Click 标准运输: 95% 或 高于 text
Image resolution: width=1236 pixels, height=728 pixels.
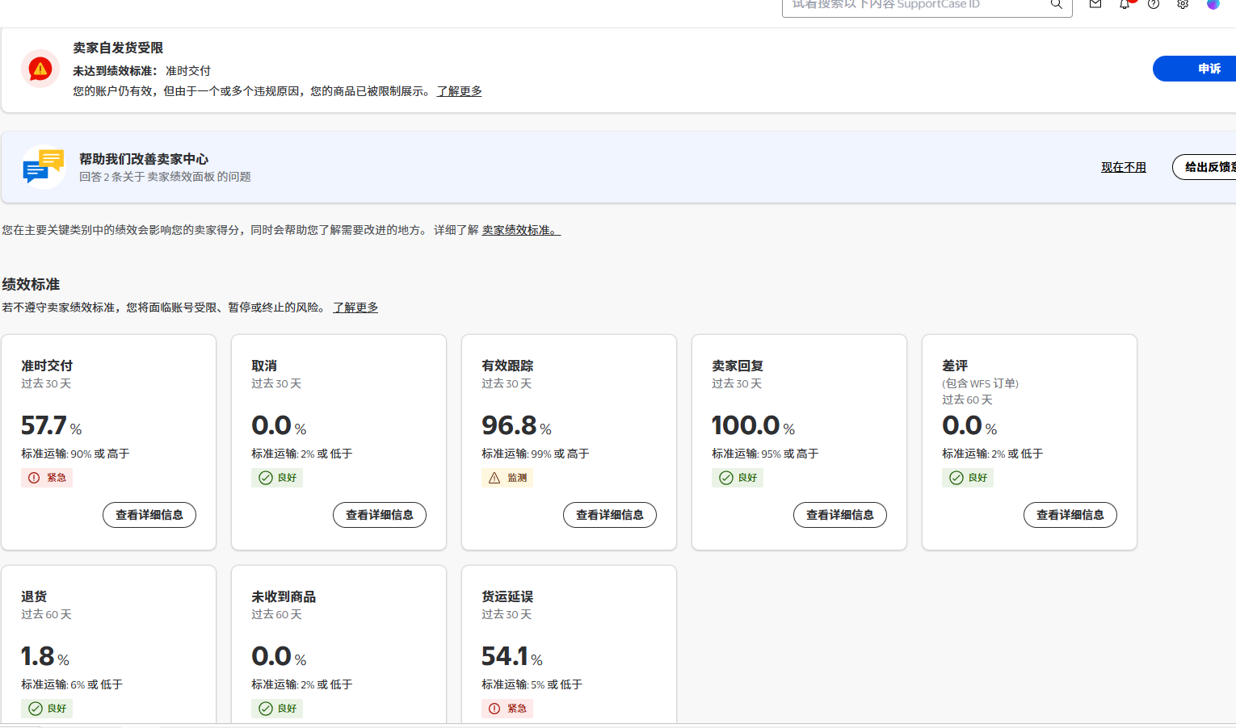pos(766,454)
